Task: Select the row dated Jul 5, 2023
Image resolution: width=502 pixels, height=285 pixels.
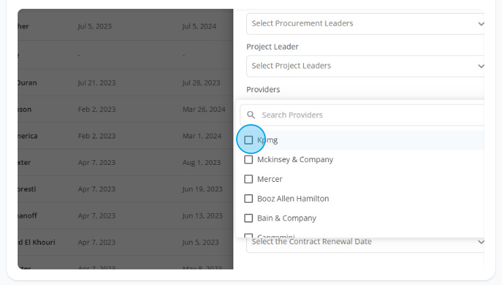Action: coord(125,26)
